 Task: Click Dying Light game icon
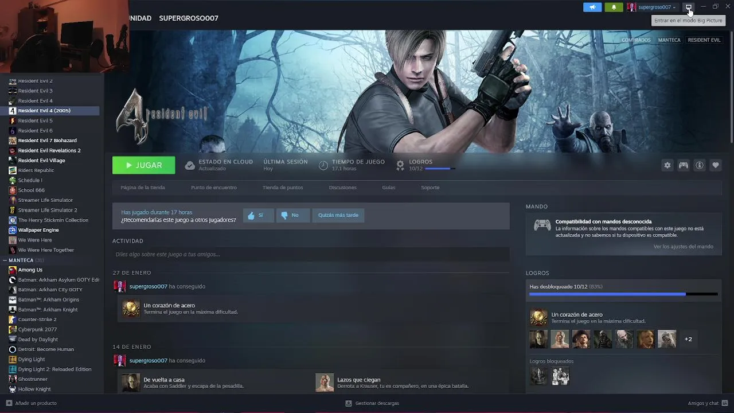click(x=13, y=360)
